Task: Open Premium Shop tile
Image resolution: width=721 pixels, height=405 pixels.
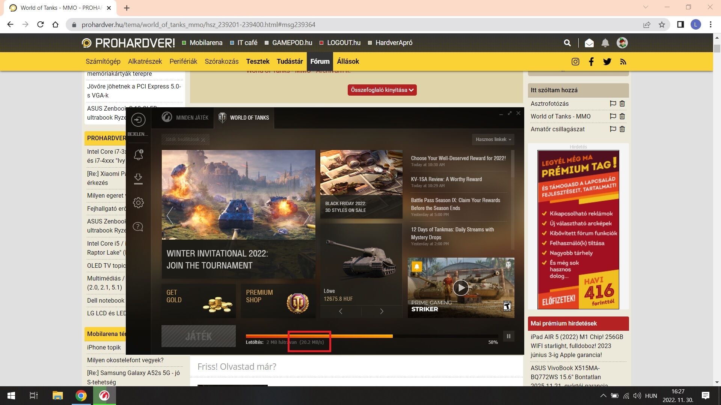Action: pos(278,301)
